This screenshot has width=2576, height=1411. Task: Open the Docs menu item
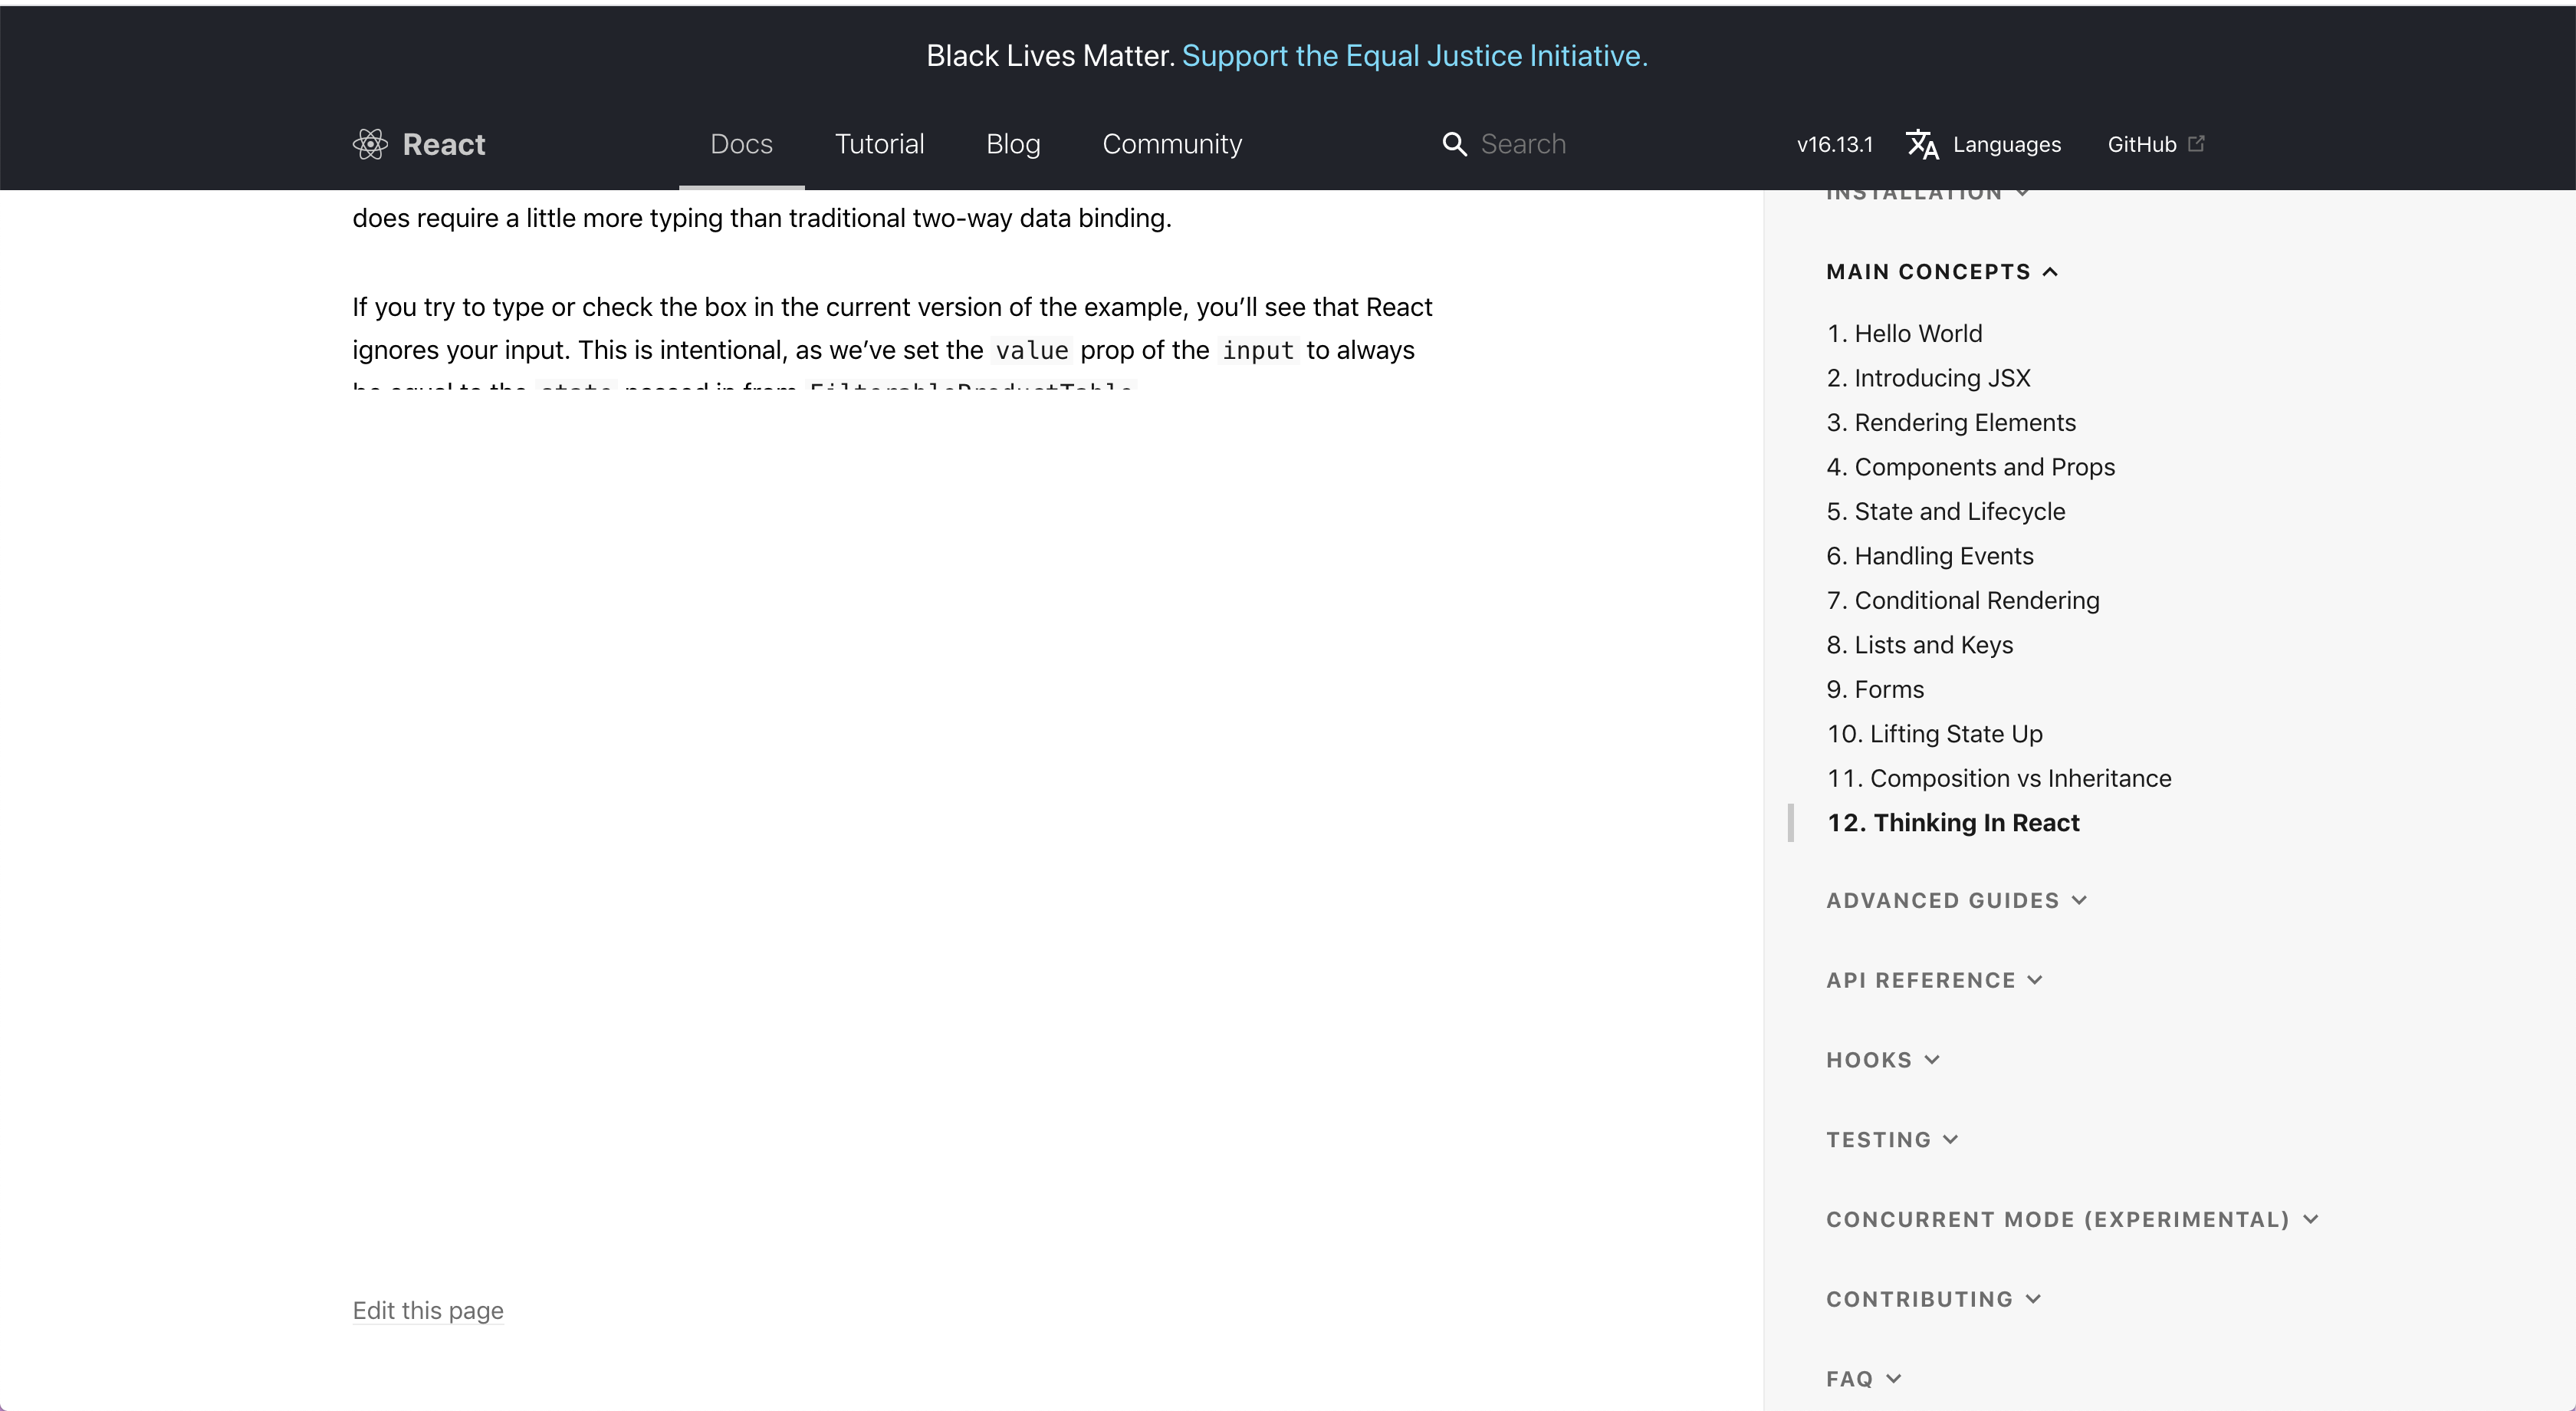point(741,144)
